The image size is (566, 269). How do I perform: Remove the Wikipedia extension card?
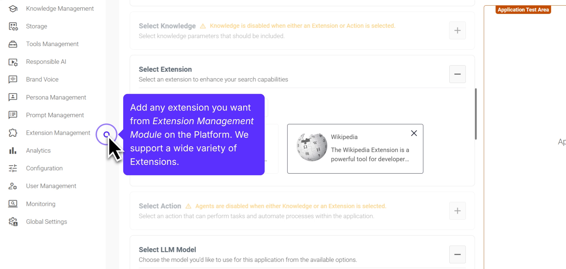coord(414,133)
